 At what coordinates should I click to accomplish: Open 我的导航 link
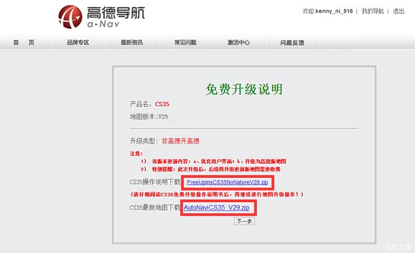pyautogui.click(x=373, y=11)
